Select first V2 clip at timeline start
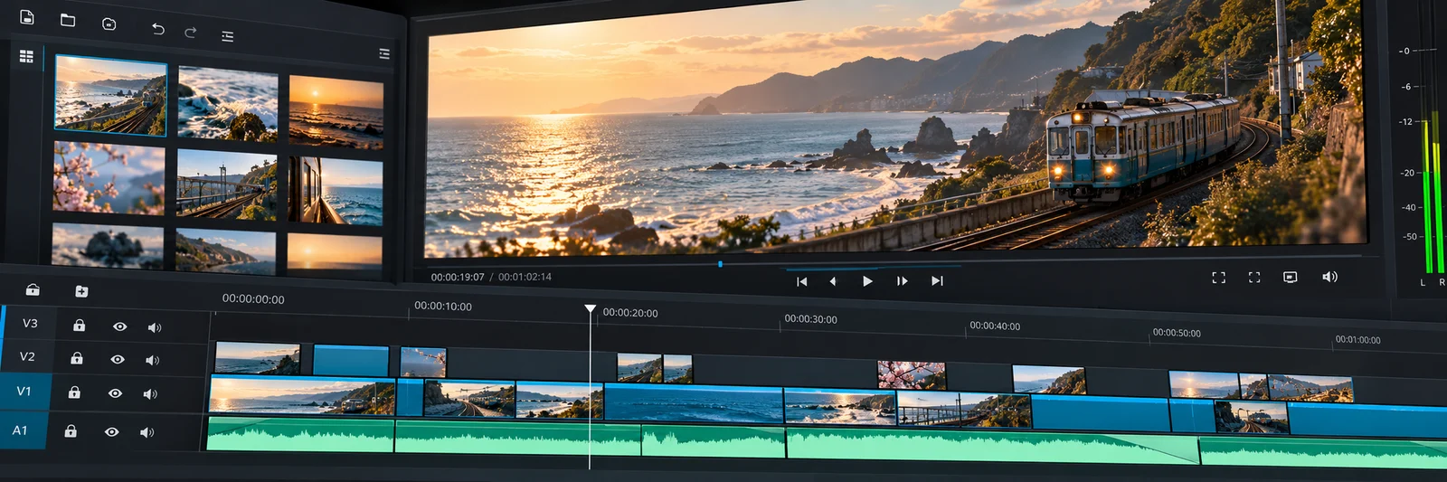Image resolution: width=1447 pixels, height=482 pixels. coord(258,358)
